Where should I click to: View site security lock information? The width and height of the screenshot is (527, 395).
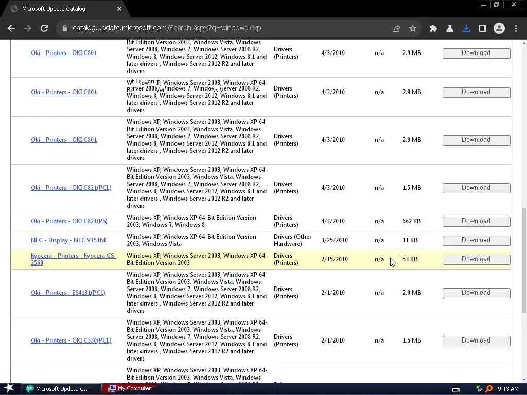coord(64,28)
